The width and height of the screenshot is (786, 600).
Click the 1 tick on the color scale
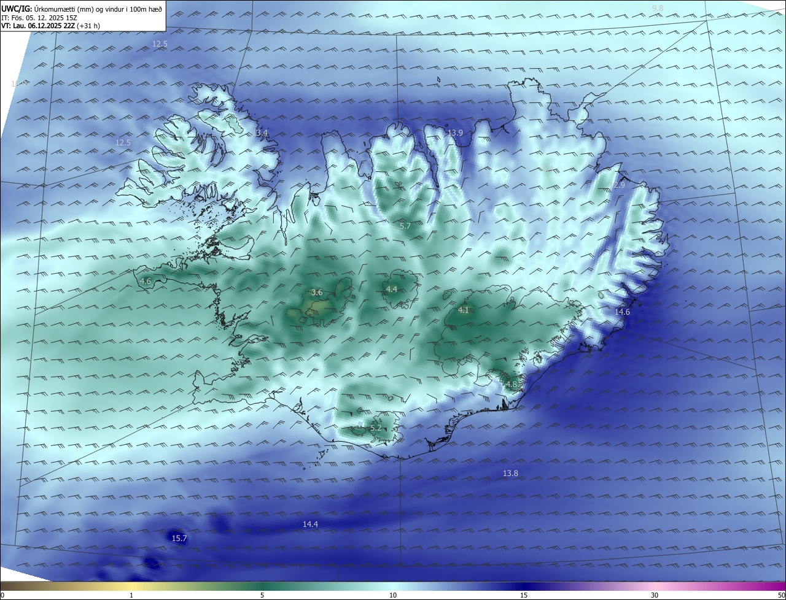tap(131, 595)
